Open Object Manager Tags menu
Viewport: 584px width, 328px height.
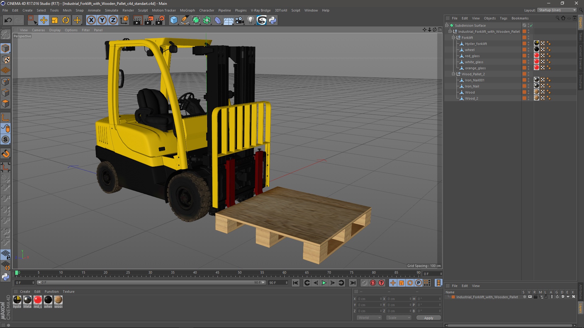point(503,18)
